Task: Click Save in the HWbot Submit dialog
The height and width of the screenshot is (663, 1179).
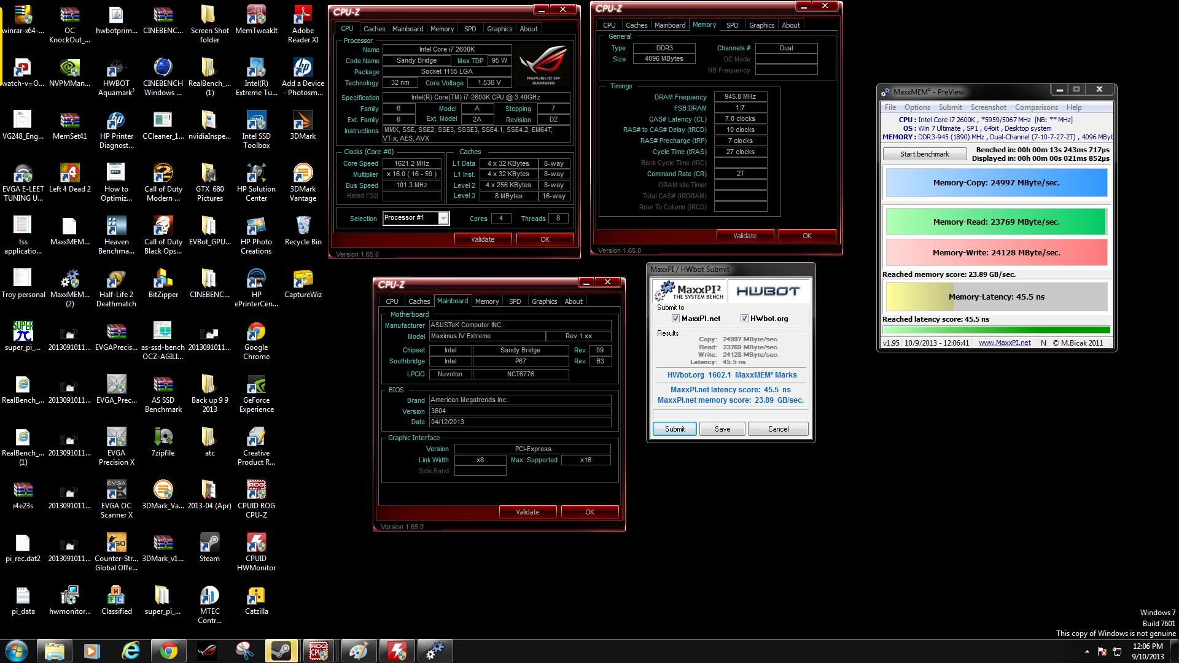Action: [722, 429]
